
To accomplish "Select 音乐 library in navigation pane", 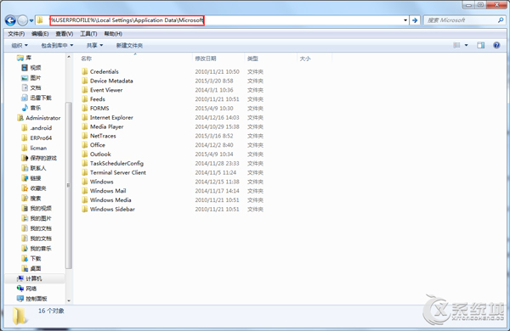I will 31,108.
